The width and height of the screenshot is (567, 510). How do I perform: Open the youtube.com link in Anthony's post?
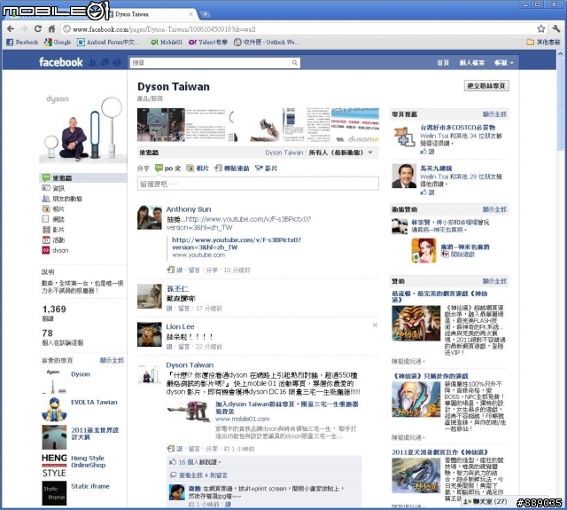pos(237,244)
